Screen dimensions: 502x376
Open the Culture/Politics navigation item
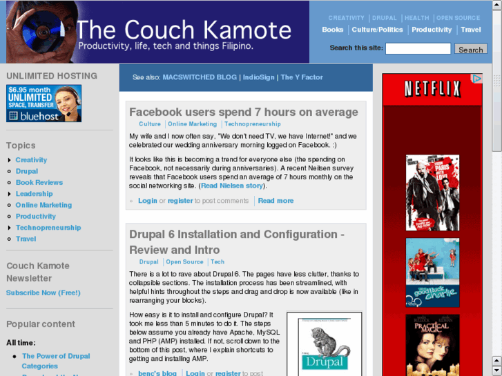377,30
